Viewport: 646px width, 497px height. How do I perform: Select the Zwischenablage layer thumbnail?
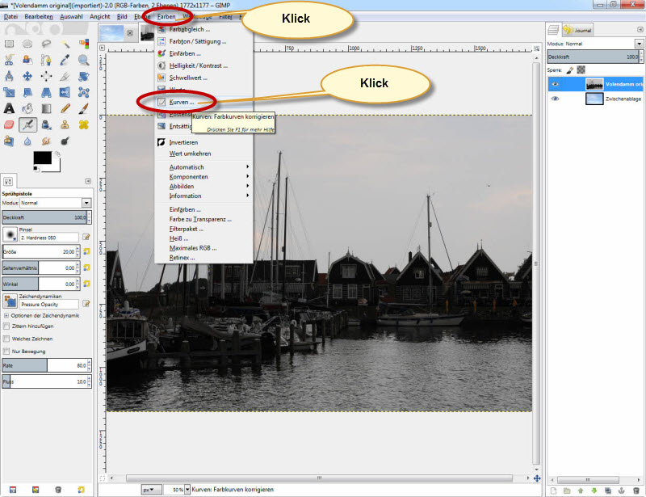[x=594, y=99]
